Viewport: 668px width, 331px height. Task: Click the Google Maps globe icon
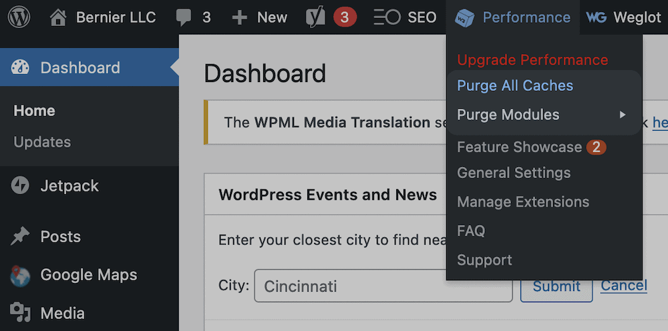(20, 275)
